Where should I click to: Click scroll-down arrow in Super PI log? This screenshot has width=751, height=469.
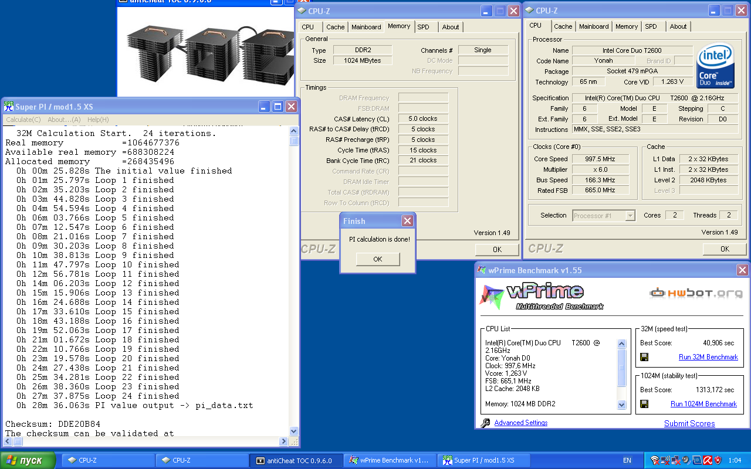click(294, 431)
